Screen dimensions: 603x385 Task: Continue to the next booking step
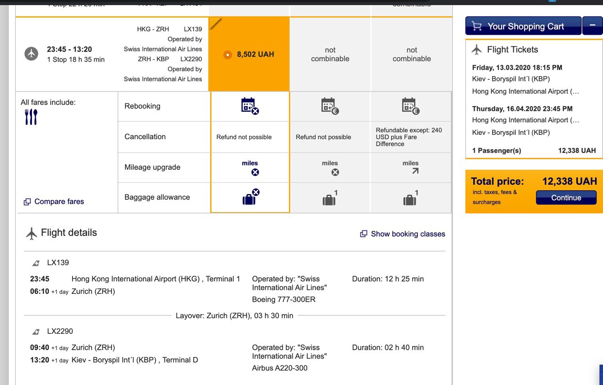[x=566, y=198]
